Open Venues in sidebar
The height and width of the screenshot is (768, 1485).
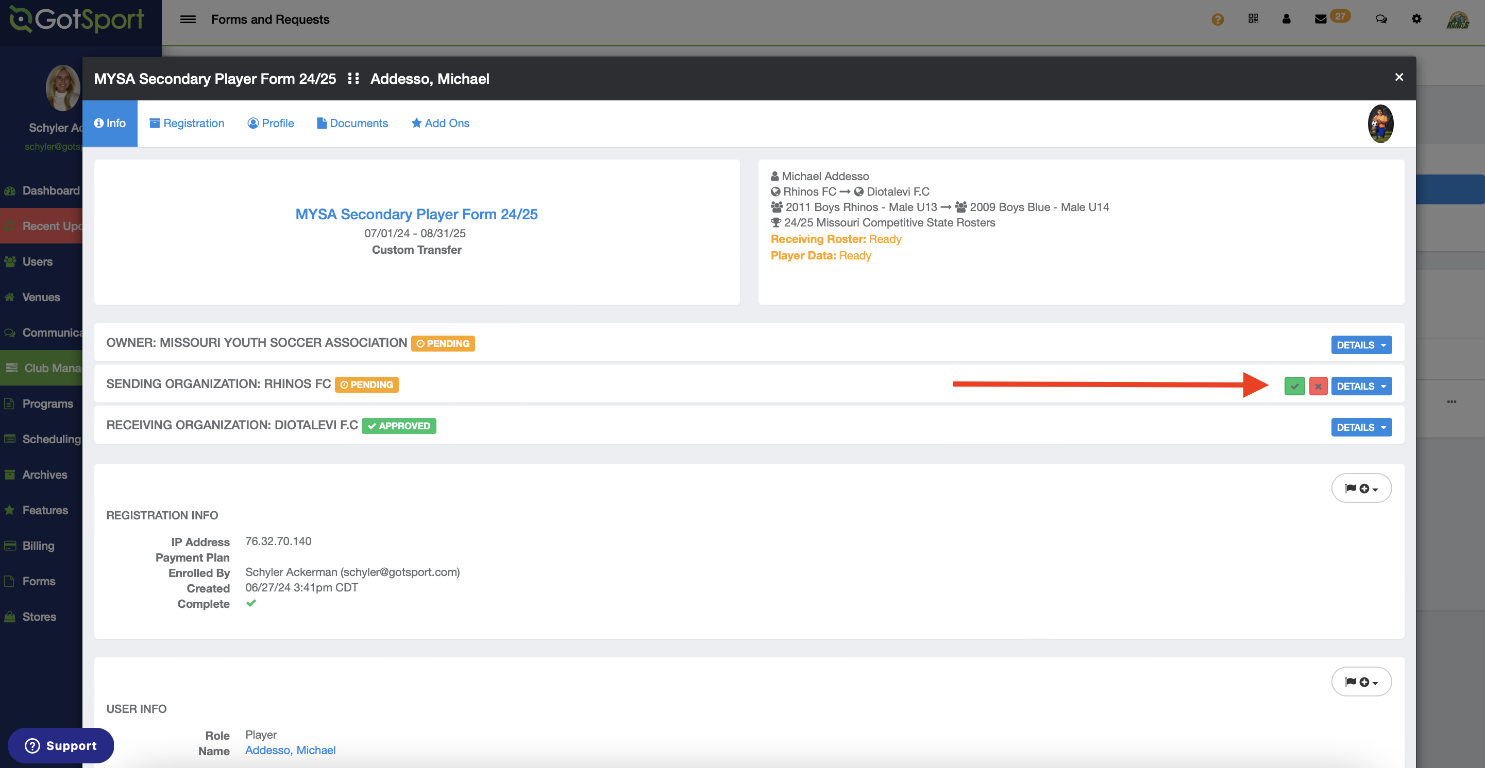click(x=41, y=297)
